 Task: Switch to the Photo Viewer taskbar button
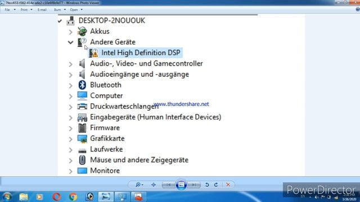[106, 197]
